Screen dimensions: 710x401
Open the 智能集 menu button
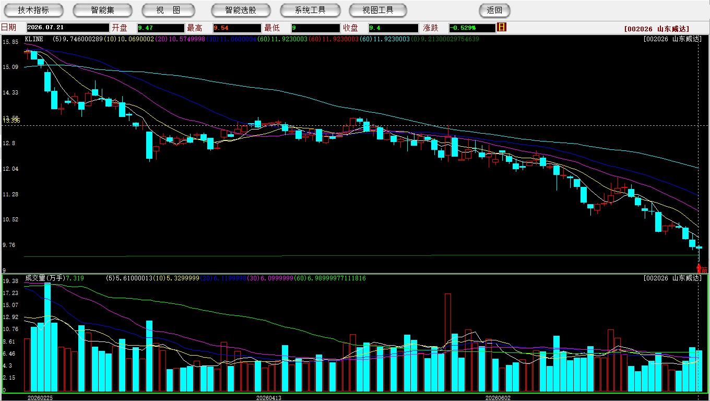102,10
